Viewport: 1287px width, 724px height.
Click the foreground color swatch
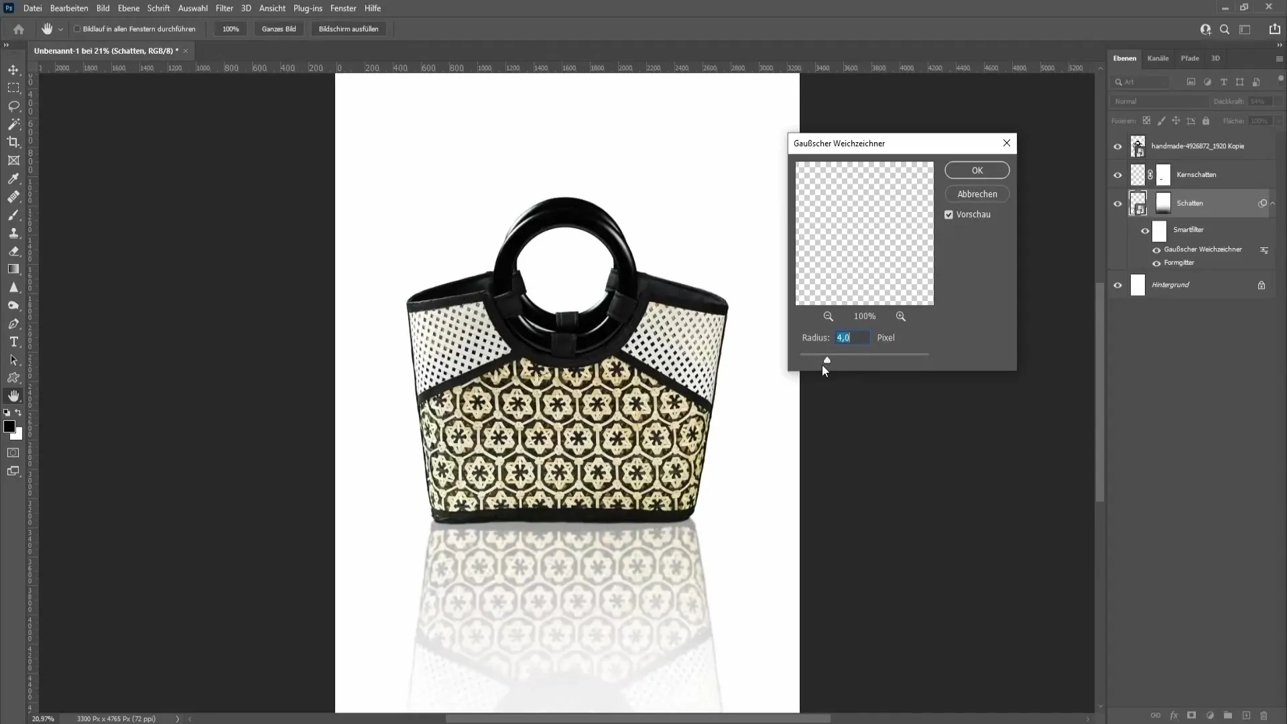click(9, 427)
